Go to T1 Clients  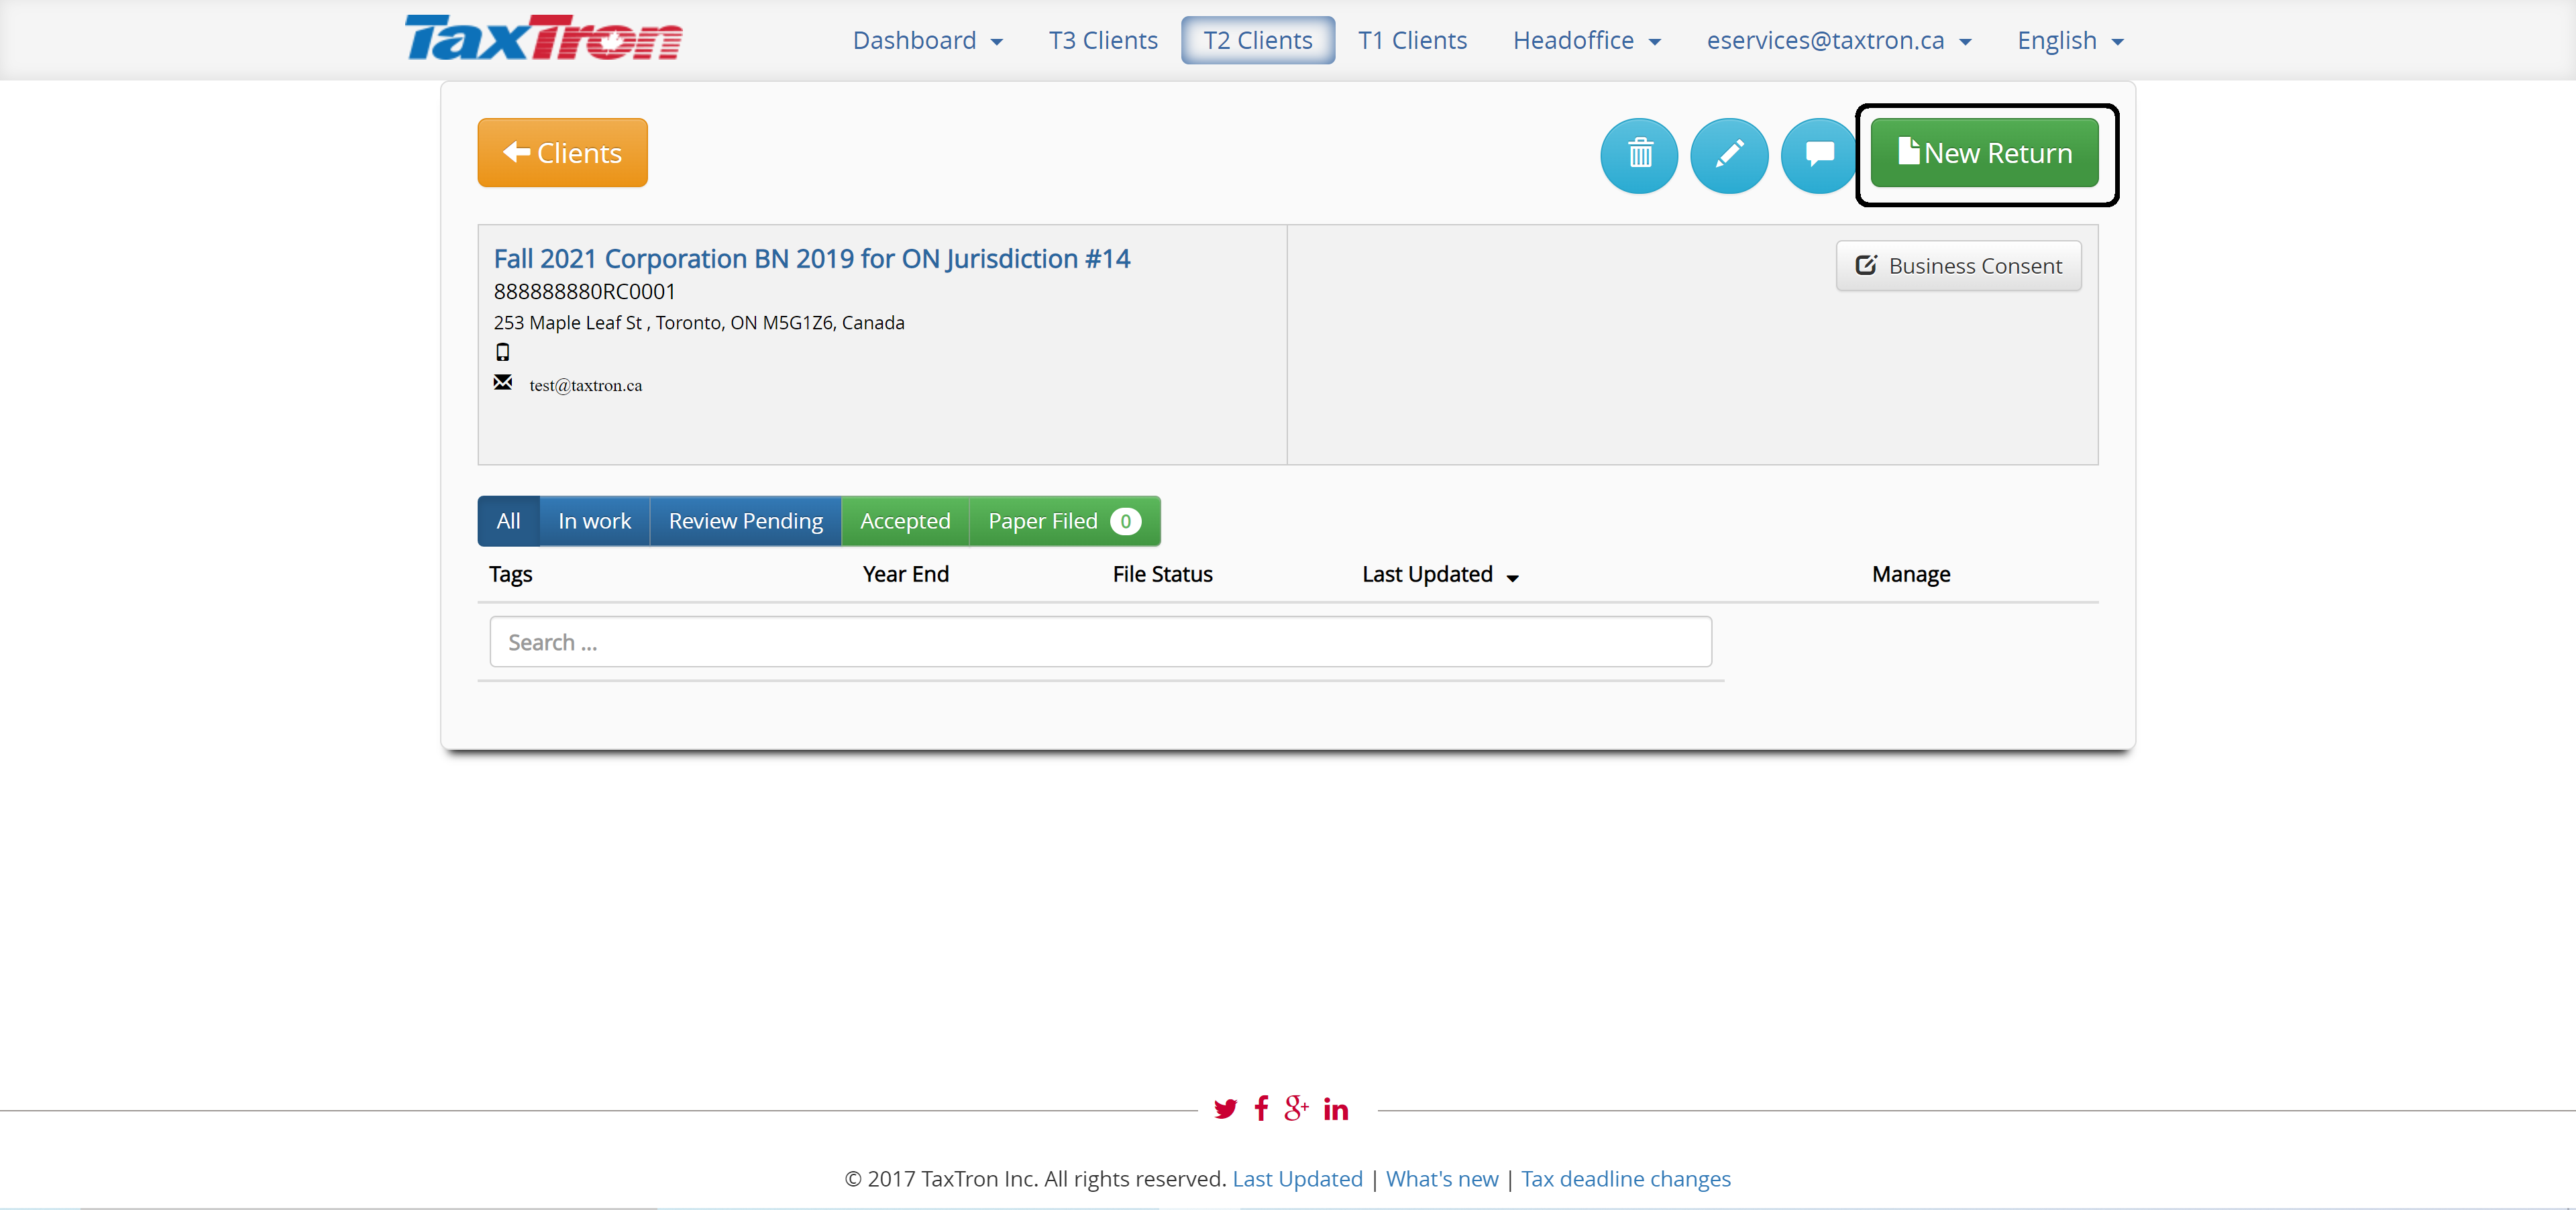pos(1412,40)
